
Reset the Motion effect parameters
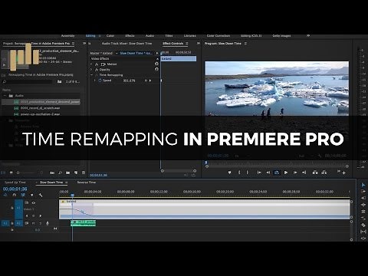coord(156,64)
